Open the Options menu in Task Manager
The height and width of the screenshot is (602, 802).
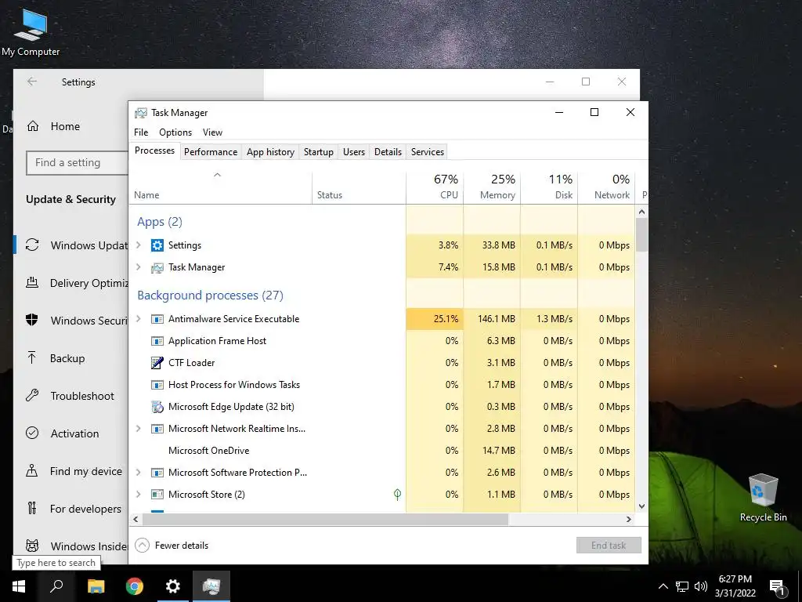pos(175,132)
